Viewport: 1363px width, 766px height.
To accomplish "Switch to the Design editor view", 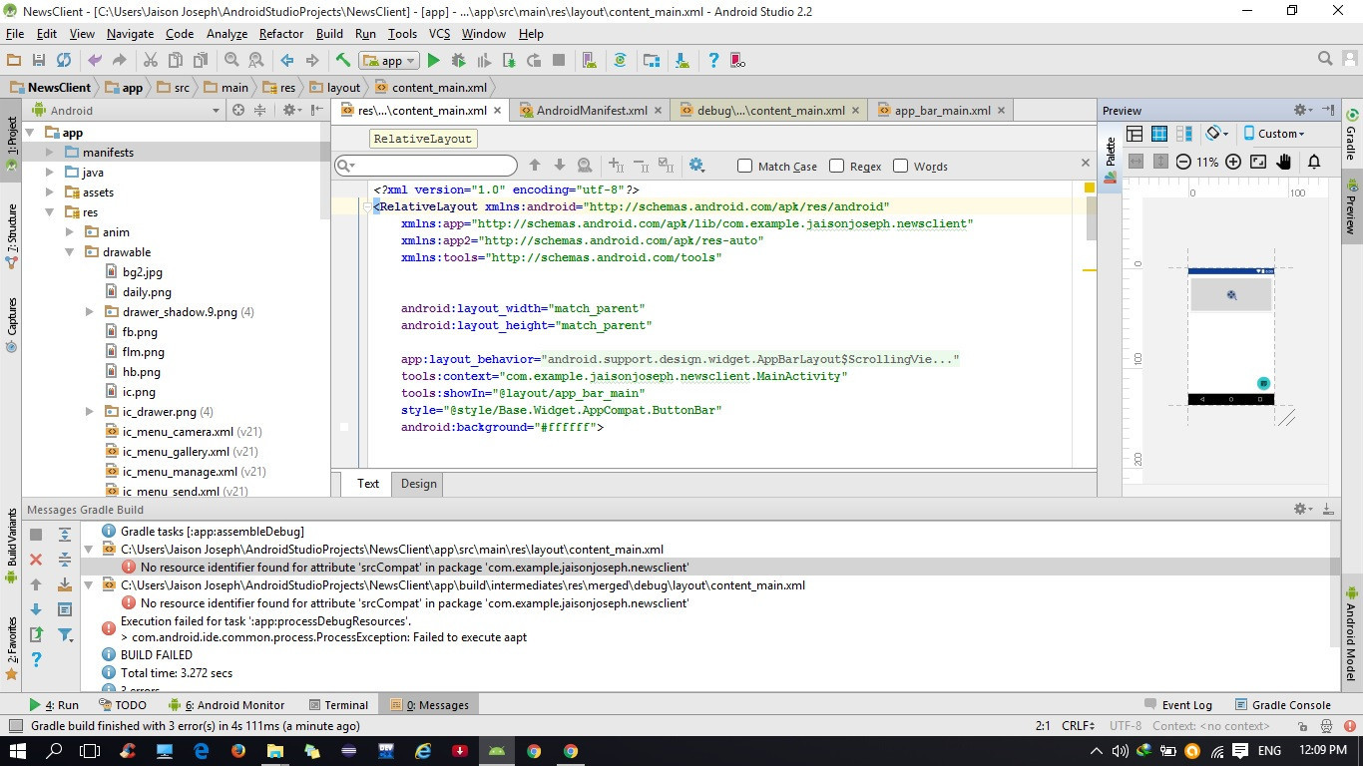I will (x=417, y=484).
